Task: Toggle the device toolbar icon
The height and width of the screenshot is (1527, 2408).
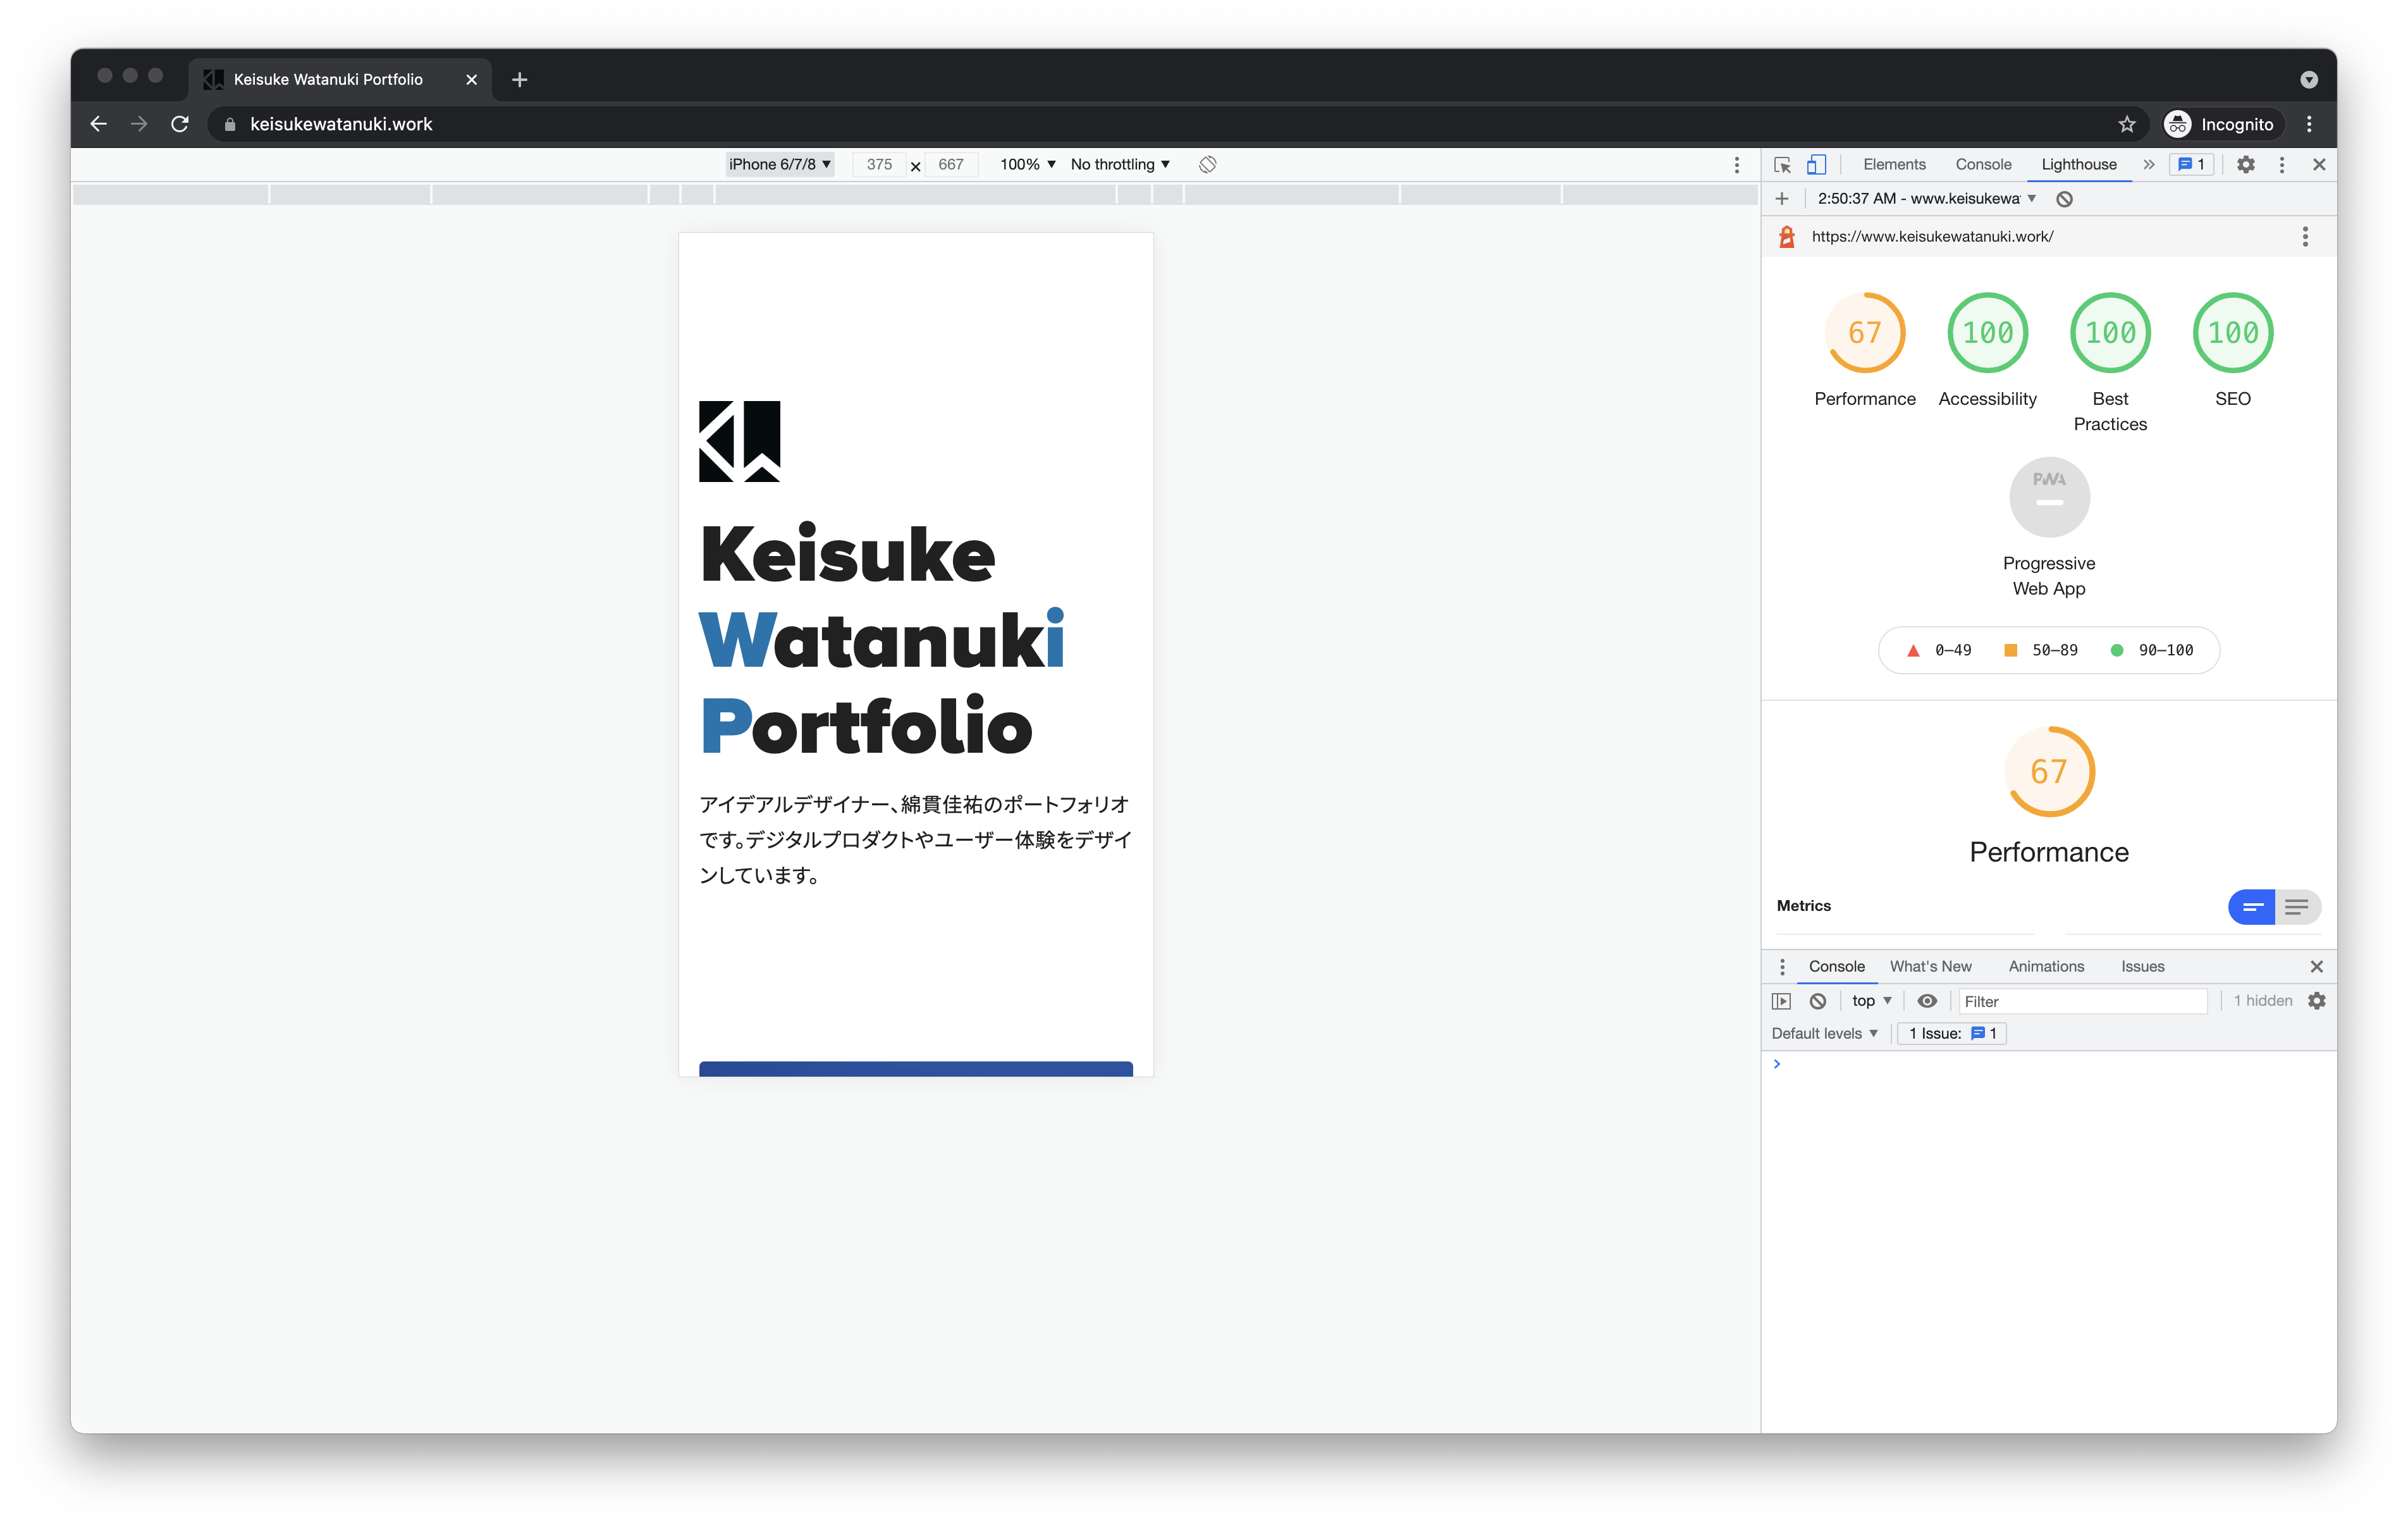Action: (x=1816, y=165)
